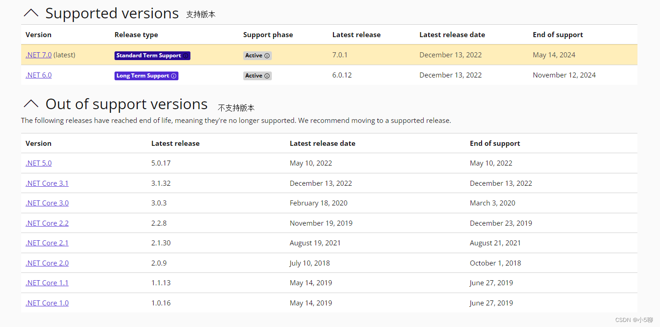660x327 pixels.
Task: Click the Long Term Support badge
Action: 142,76
